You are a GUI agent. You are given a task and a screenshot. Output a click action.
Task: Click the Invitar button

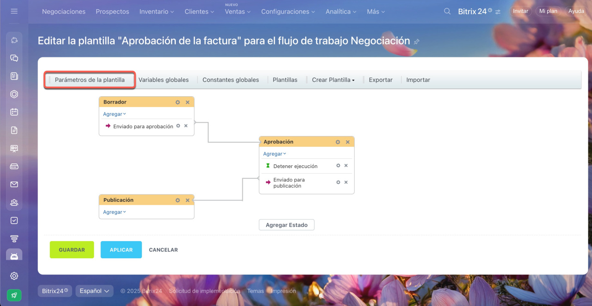(520, 11)
